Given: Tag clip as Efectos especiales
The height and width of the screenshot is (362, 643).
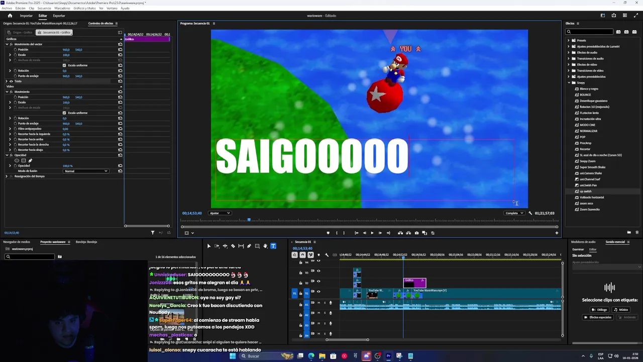Looking at the screenshot, I should pyautogui.click(x=598, y=317).
